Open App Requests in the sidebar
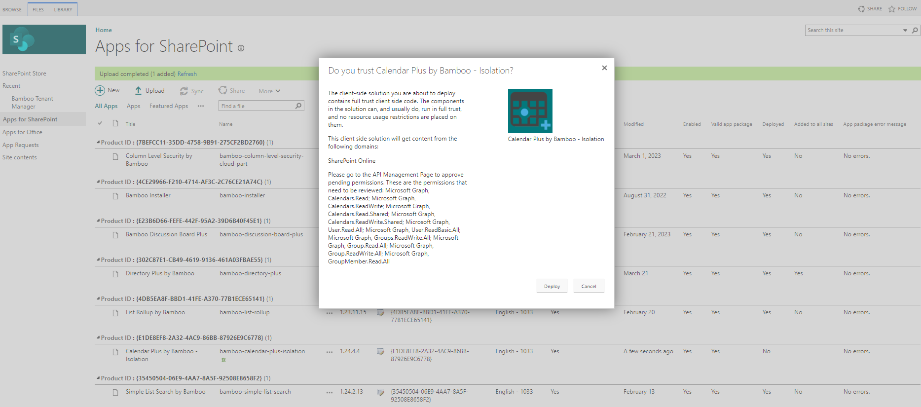921x407 pixels. pyautogui.click(x=20, y=145)
